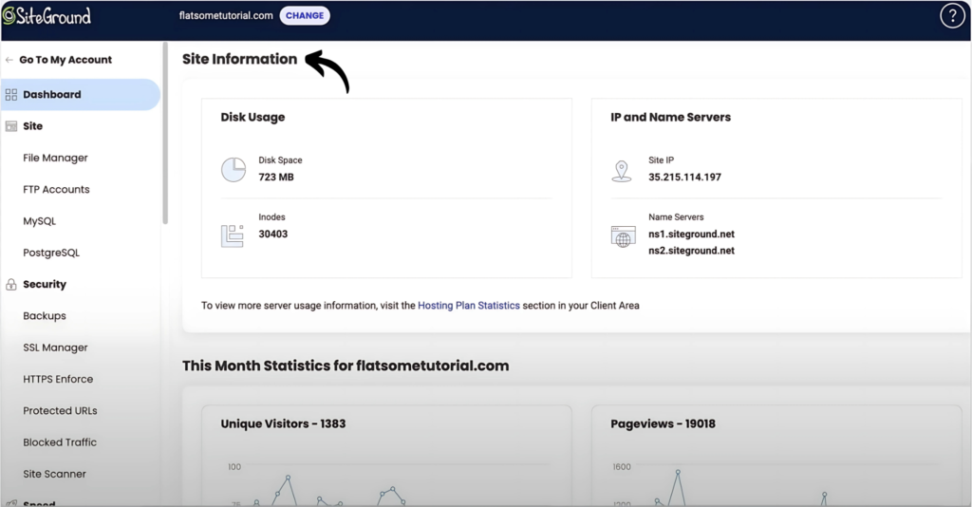Click the Inodes icon

coord(233,235)
